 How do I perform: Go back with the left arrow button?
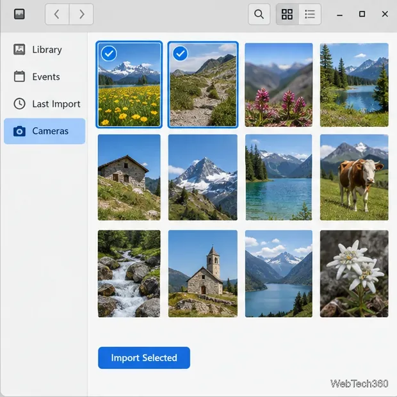click(x=57, y=14)
